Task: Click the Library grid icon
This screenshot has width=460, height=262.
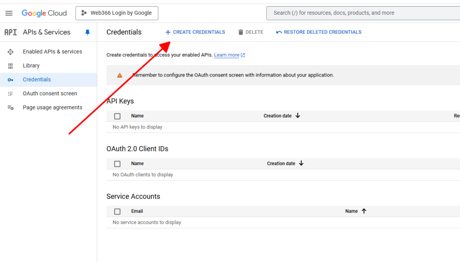Action: (11, 66)
